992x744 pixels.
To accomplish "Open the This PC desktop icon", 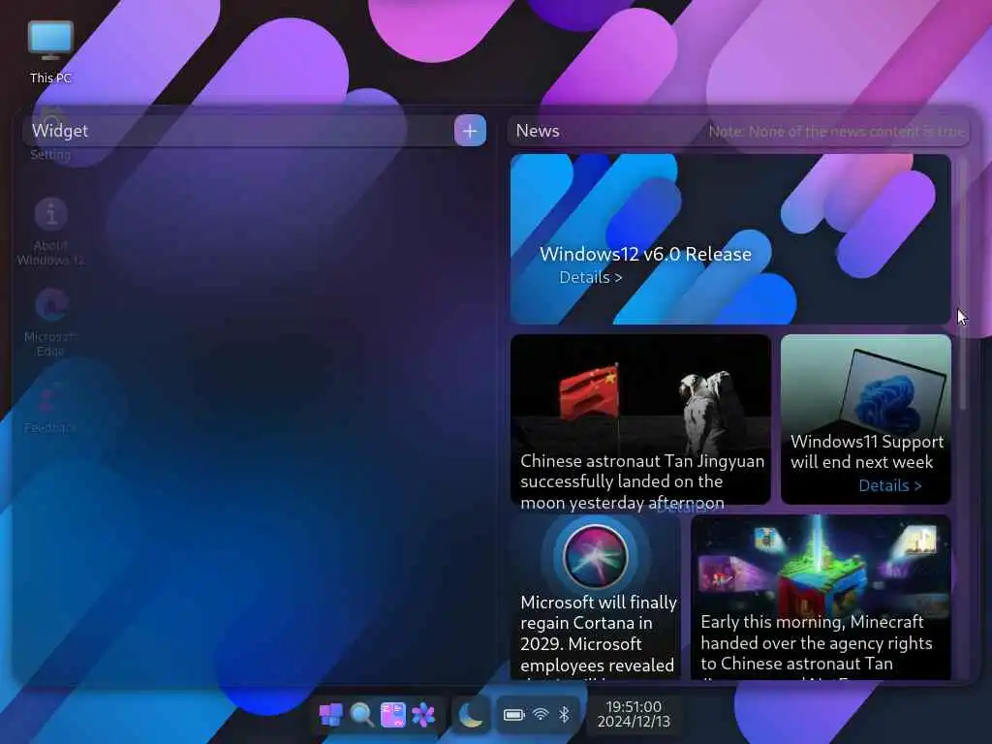I will pyautogui.click(x=50, y=52).
